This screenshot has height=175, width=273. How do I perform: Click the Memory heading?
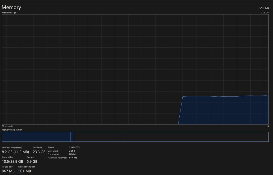tap(11, 7)
